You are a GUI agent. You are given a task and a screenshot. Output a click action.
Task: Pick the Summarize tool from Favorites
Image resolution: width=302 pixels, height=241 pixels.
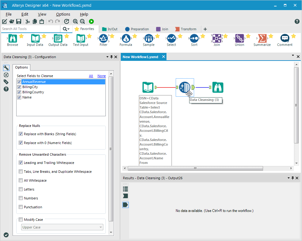point(262,39)
